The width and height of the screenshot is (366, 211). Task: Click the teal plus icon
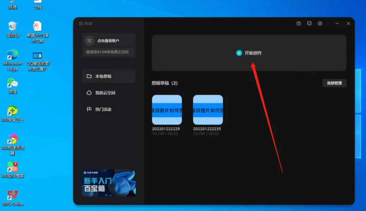coord(239,53)
